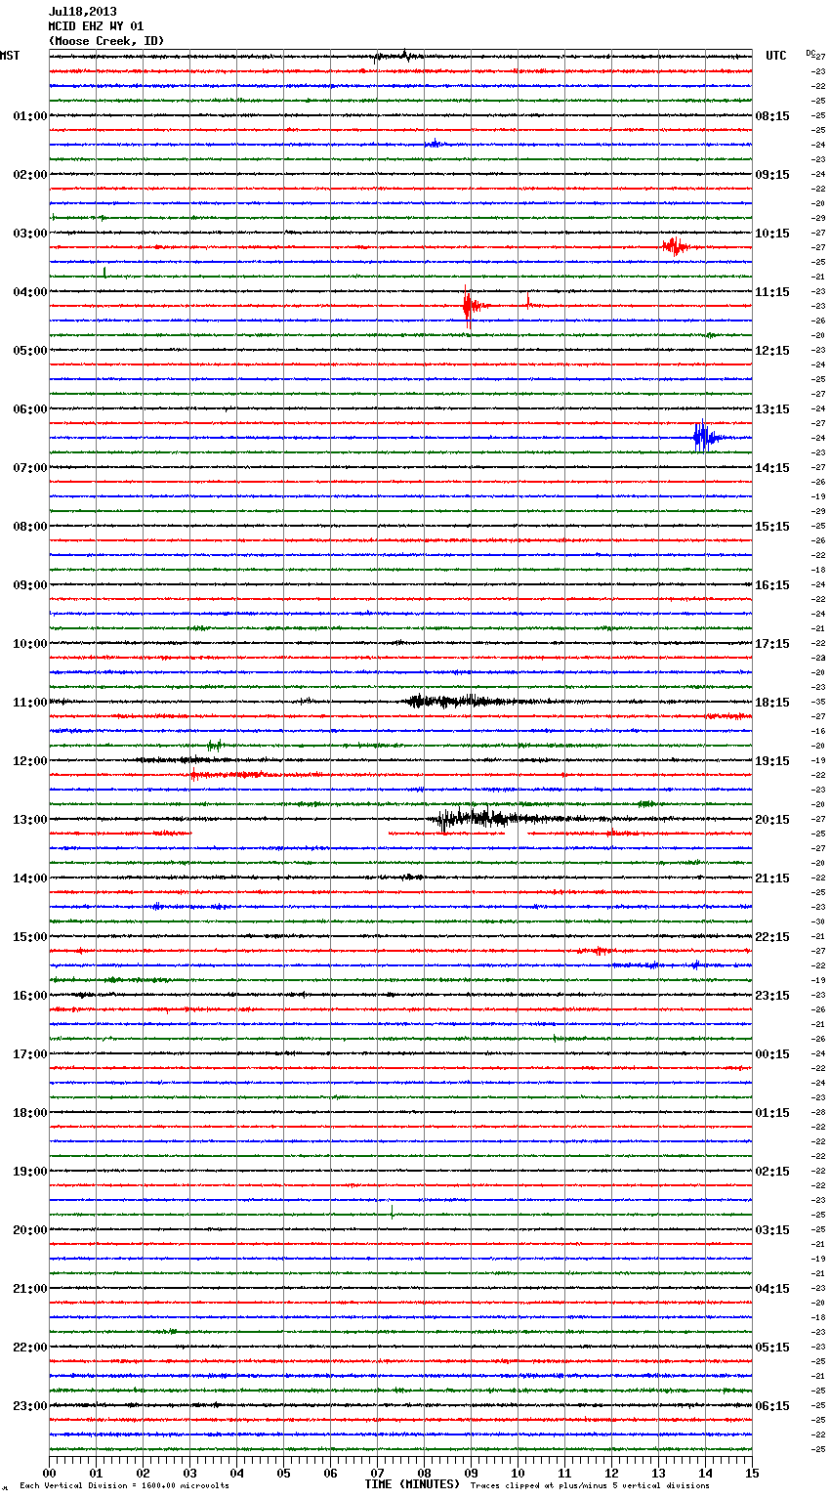Screen dimensions: 830x1499
Task: Click the 21:00 MST time label
Action: pos(29,1289)
